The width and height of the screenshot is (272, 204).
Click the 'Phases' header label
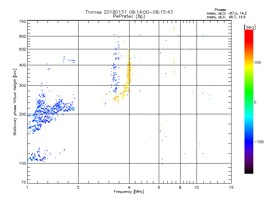point(220,10)
